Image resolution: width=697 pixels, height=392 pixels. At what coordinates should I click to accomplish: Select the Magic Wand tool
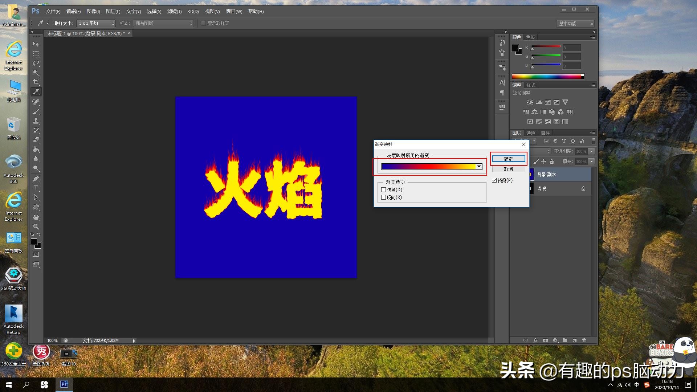pyautogui.click(x=36, y=73)
